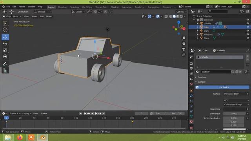Open the Christensen-Burley dropdown
251x141 pixels.
(236, 105)
